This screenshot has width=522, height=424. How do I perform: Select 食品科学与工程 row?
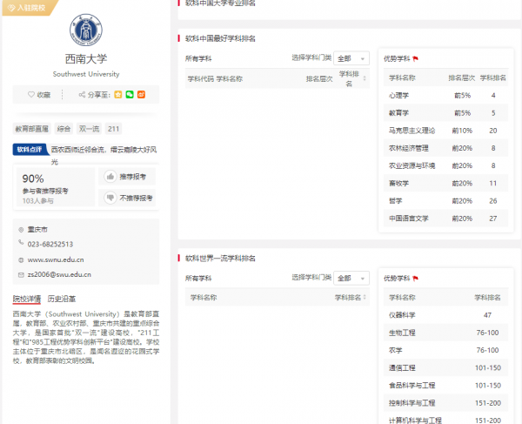(x=445, y=386)
